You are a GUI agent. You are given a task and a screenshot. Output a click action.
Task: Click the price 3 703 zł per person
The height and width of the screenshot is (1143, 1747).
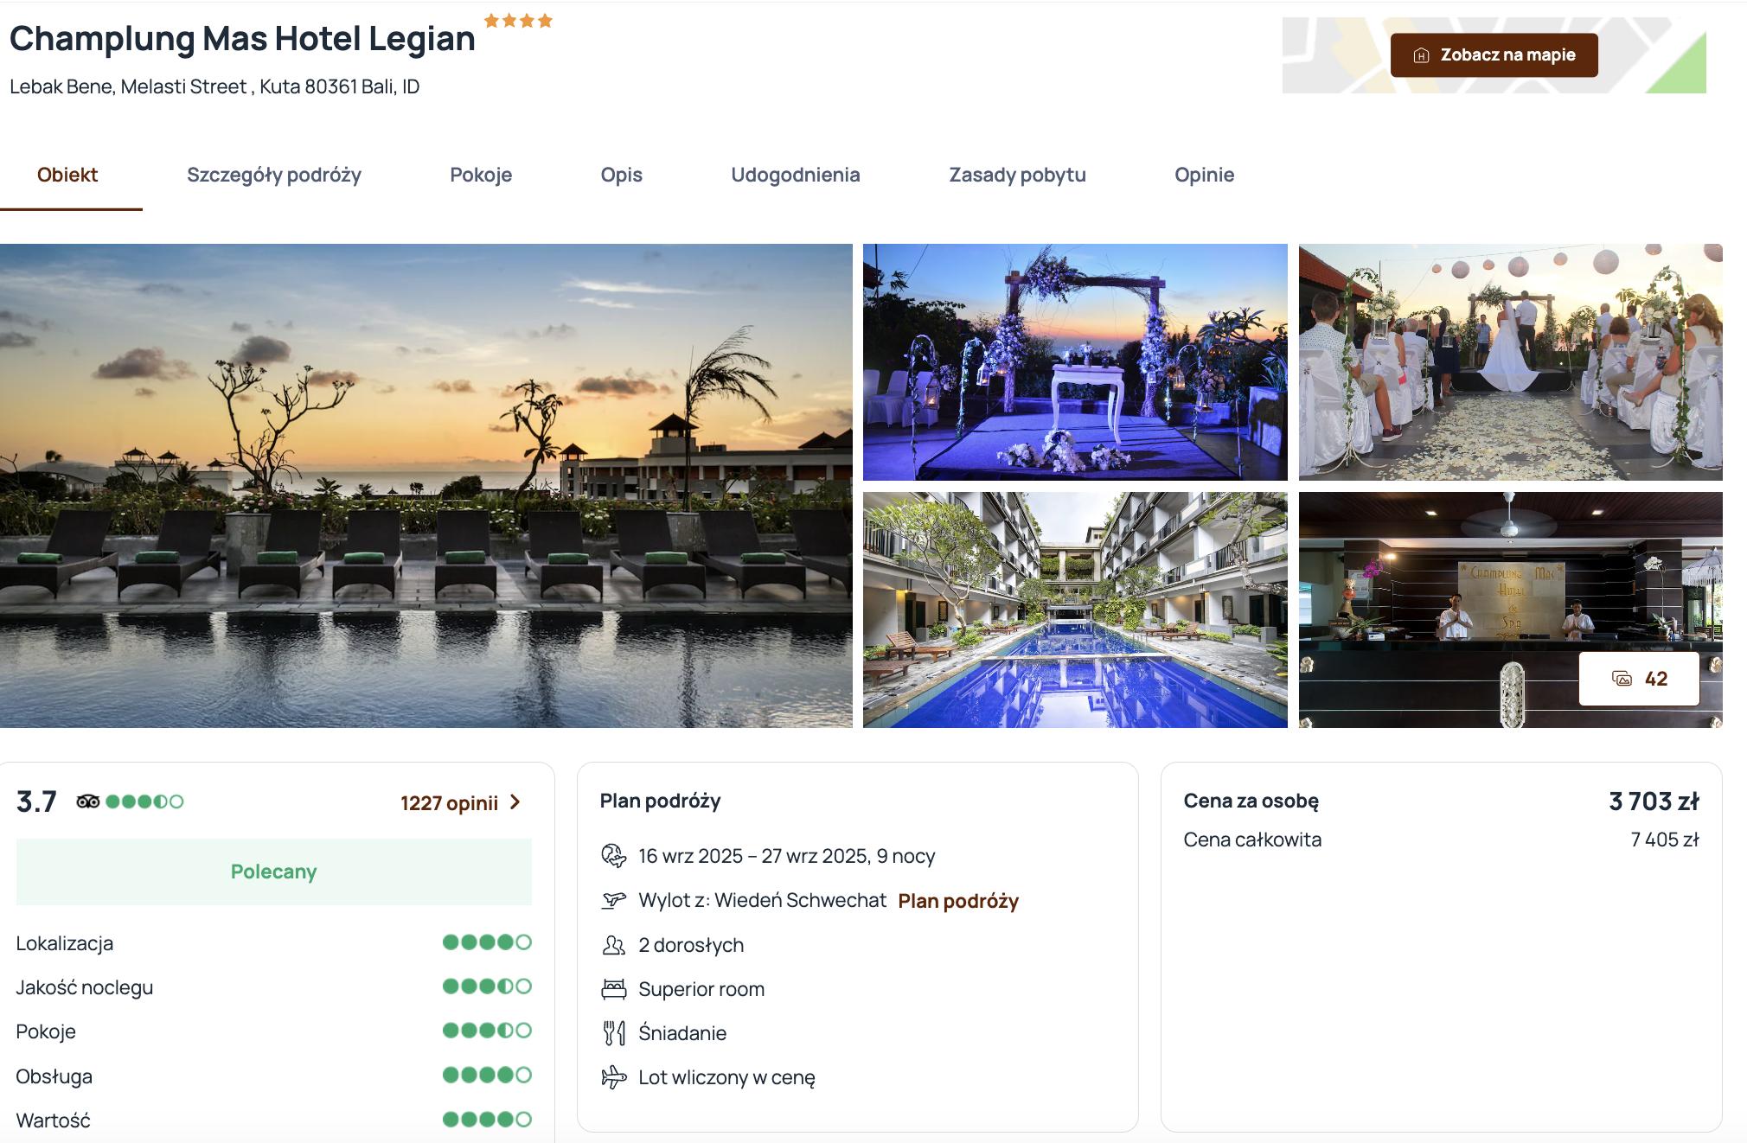1654,801
